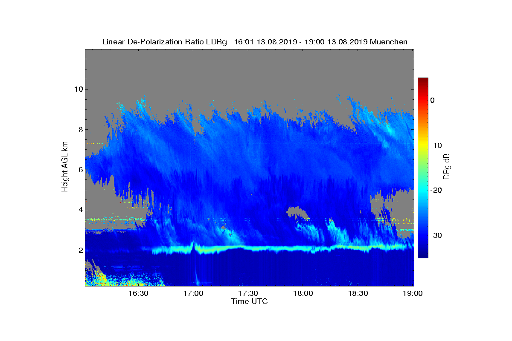Click the height tick label 10
Image resolution: width=512 pixels, height=341 pixels.
(x=78, y=89)
